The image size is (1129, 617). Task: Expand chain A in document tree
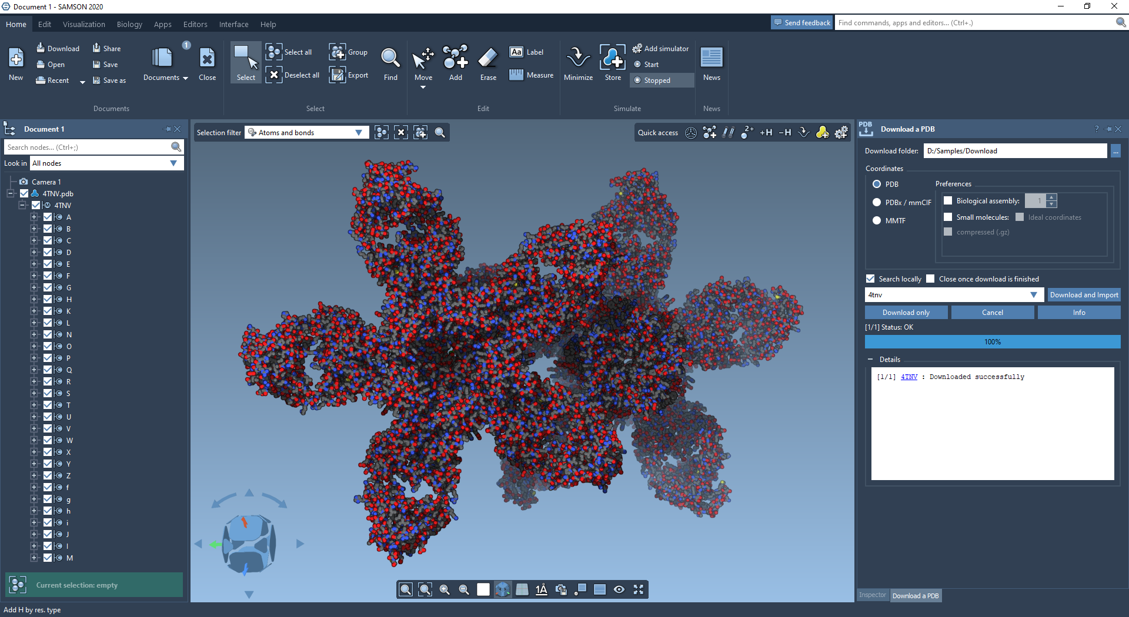tap(34, 217)
